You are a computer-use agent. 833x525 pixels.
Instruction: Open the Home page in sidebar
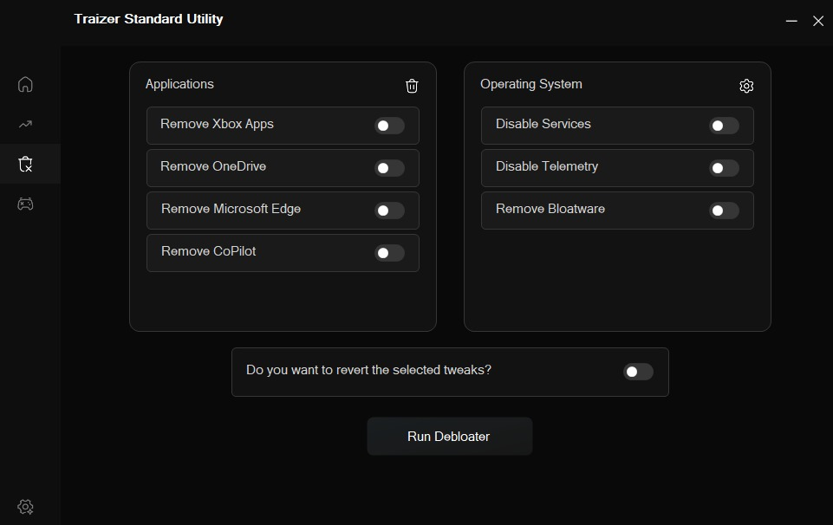(x=25, y=84)
